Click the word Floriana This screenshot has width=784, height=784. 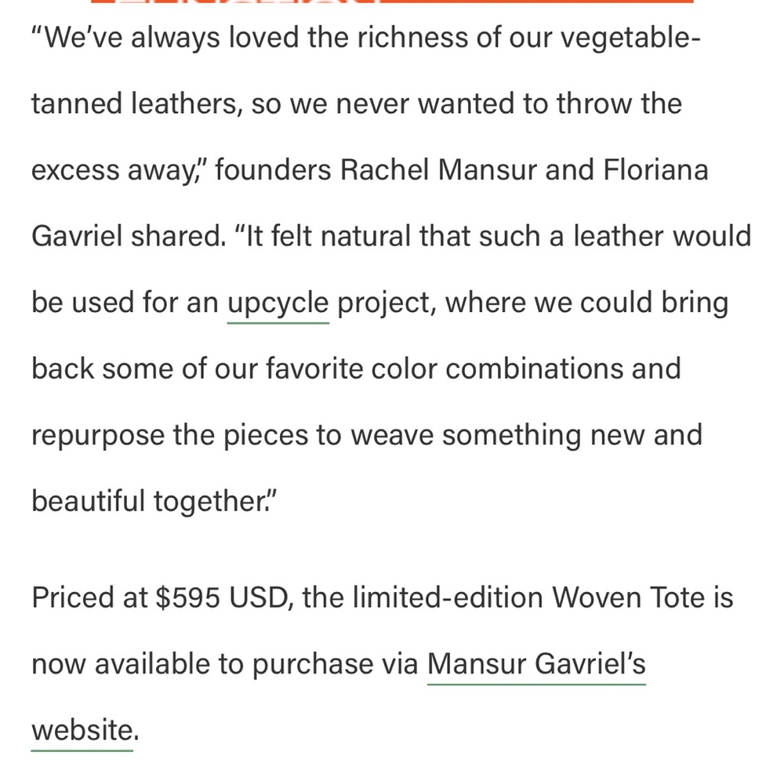[656, 170]
